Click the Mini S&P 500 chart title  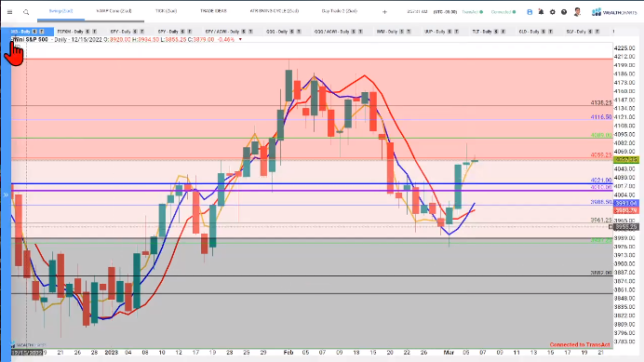coord(30,39)
